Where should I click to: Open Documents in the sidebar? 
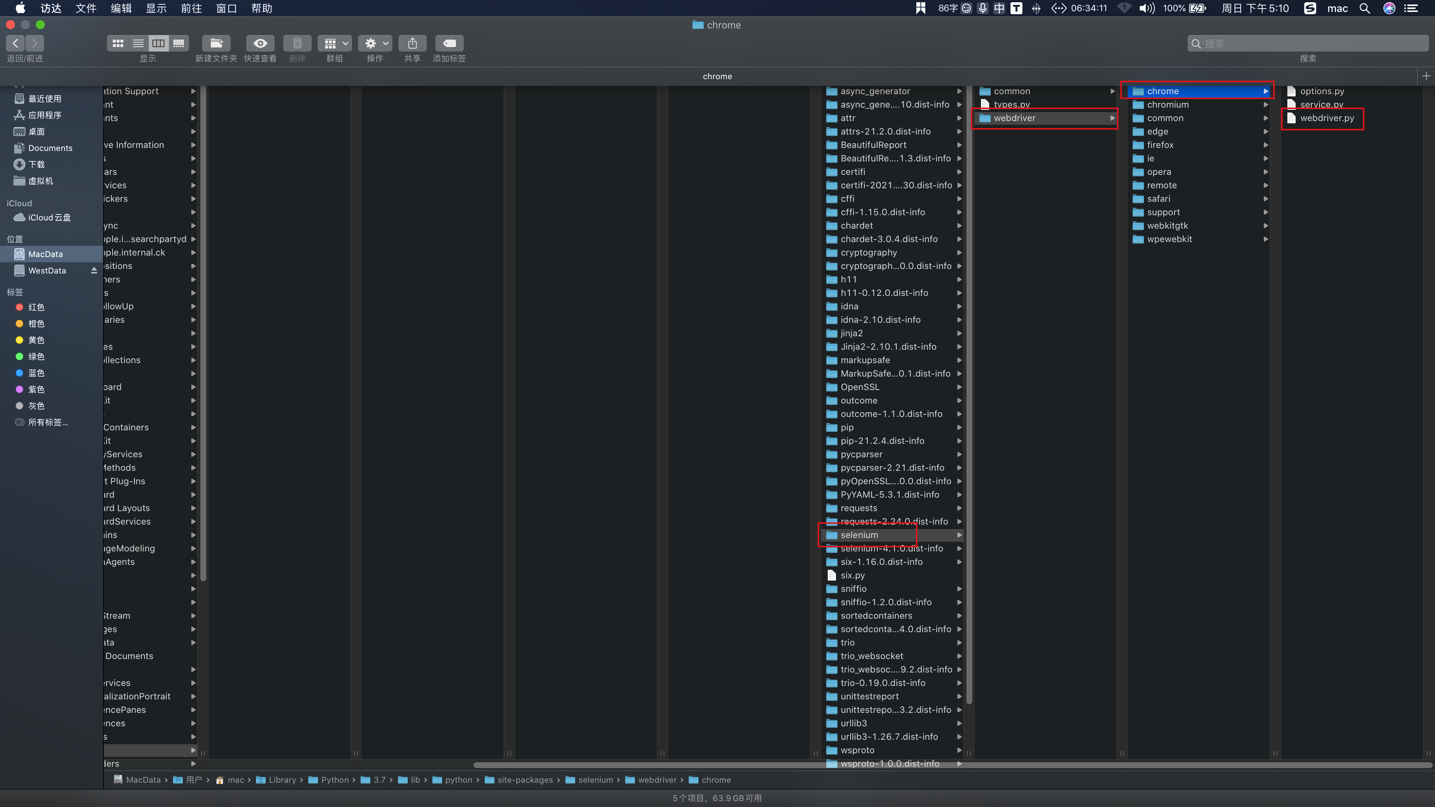coord(50,148)
